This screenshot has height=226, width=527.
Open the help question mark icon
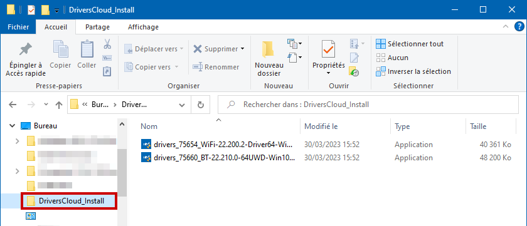tap(519, 27)
